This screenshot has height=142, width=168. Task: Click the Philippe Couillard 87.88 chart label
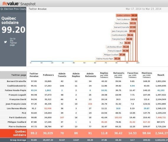tap(114, 55)
